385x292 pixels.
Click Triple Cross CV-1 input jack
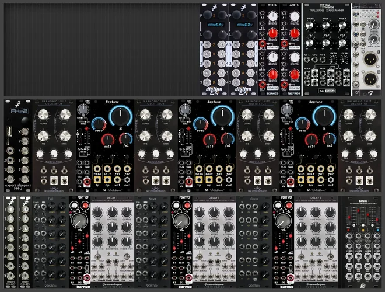pyautogui.click(x=307, y=60)
